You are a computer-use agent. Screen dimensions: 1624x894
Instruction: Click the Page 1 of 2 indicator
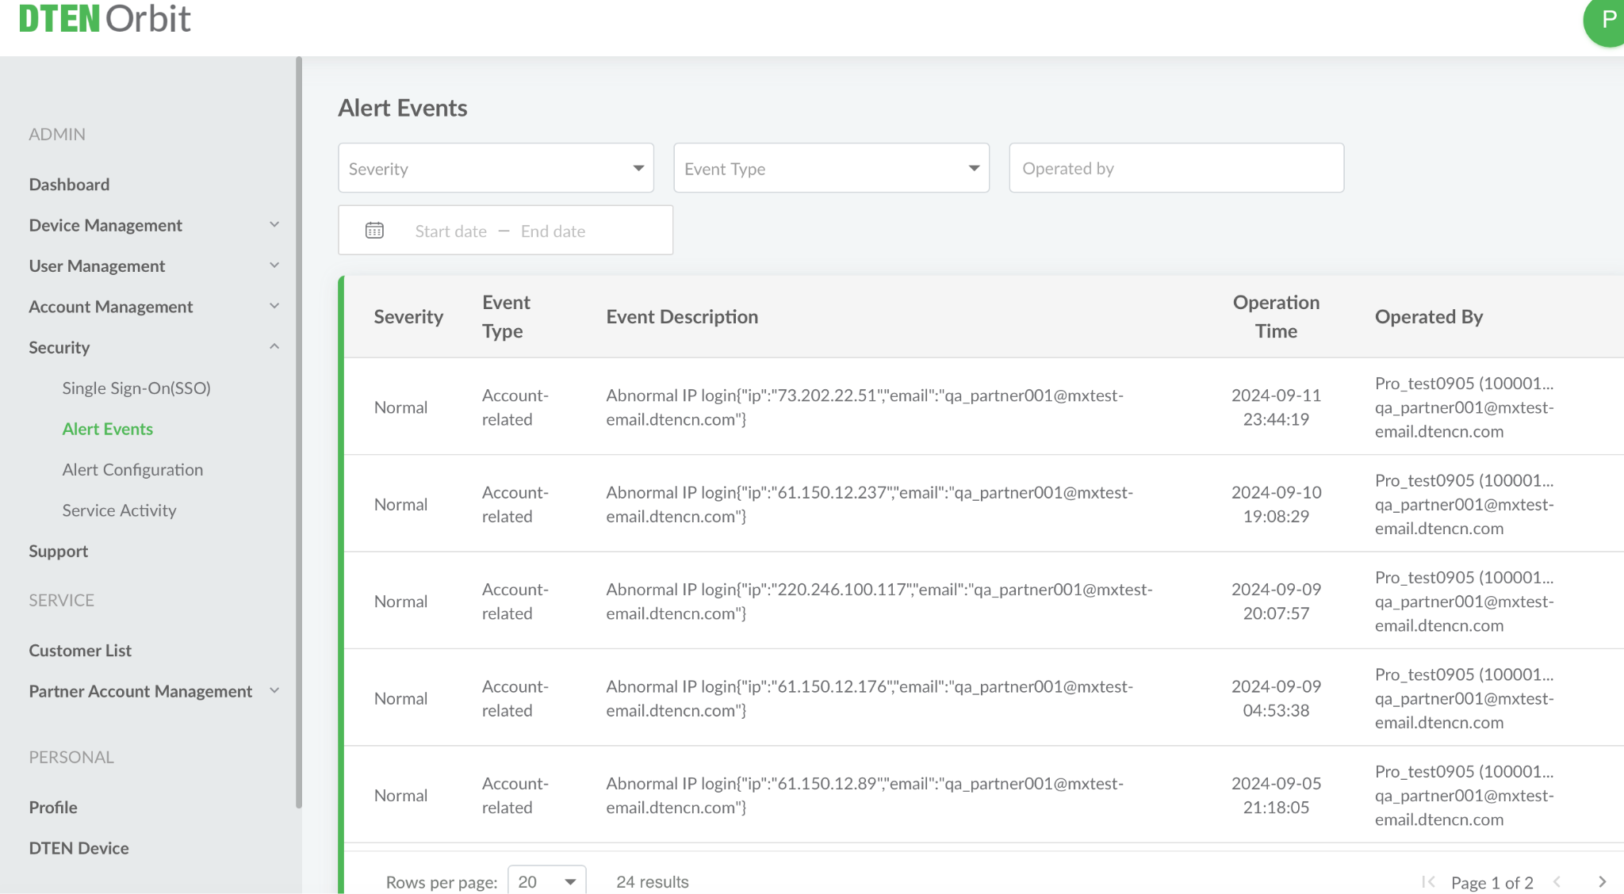pyautogui.click(x=1492, y=882)
